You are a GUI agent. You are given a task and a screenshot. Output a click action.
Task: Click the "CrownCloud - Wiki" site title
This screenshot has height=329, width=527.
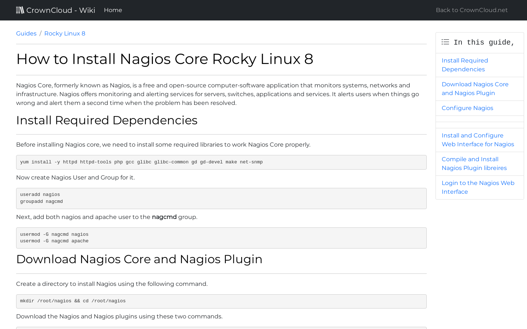(60, 10)
